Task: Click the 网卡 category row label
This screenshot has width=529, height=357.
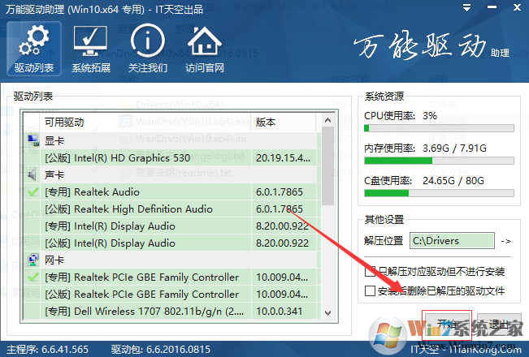Action: tap(54, 260)
